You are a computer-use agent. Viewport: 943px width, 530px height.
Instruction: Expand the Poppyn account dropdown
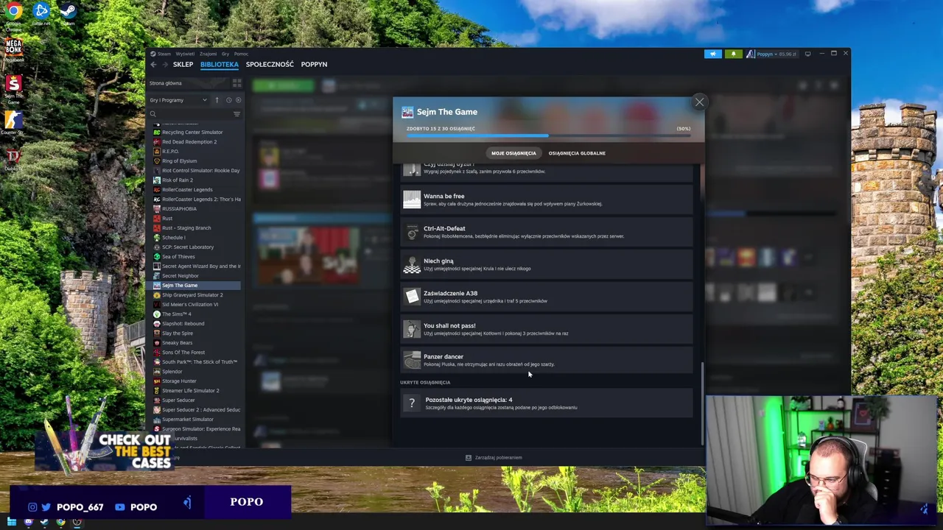(777, 54)
